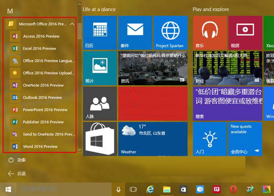Open the Photos (照片) tile
Screen dimensions: 274x196
(100, 68)
